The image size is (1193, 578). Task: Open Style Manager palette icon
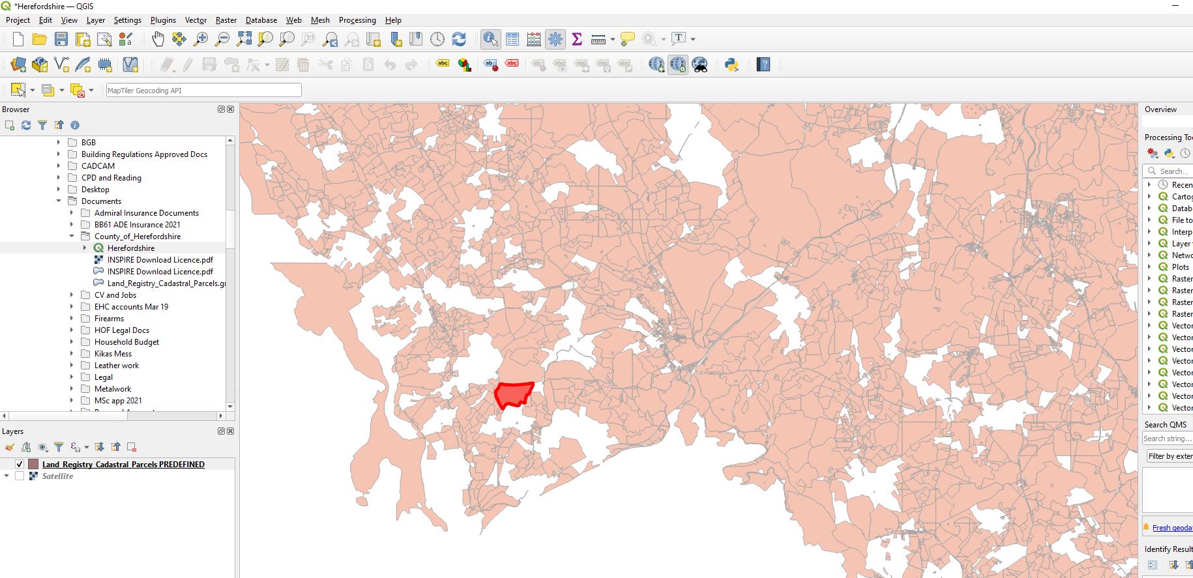(x=126, y=39)
